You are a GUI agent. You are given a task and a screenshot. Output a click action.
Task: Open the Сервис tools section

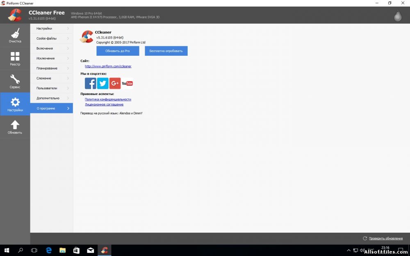(15, 81)
